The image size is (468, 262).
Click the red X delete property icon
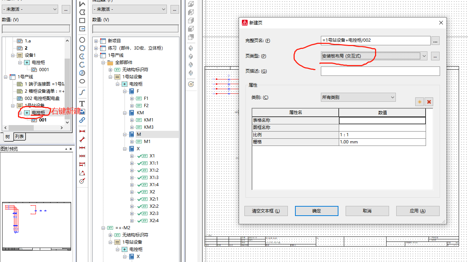429,102
